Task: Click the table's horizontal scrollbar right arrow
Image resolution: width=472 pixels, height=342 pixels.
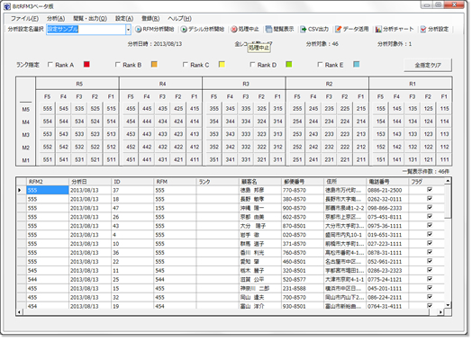Action: click(x=440, y=312)
